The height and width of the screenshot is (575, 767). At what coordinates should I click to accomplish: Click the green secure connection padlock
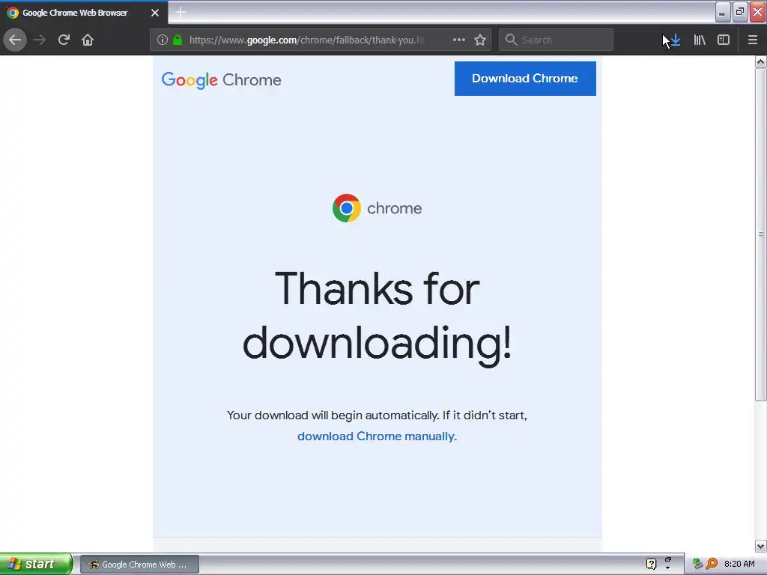[x=178, y=40]
